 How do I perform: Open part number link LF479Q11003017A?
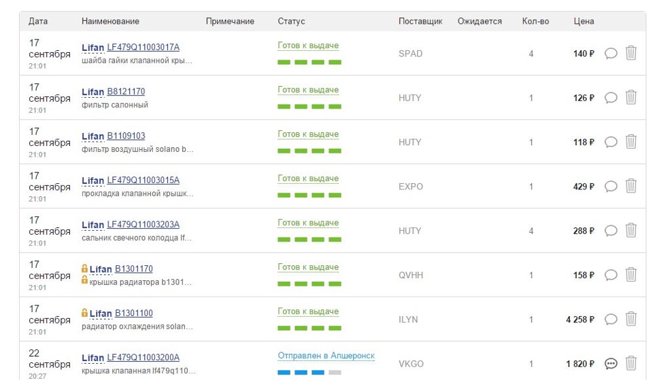144,47
